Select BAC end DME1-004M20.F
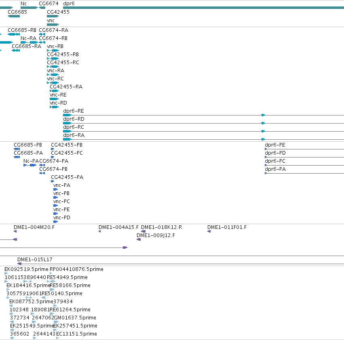The height and width of the screenshot is (340, 344). [34, 228]
